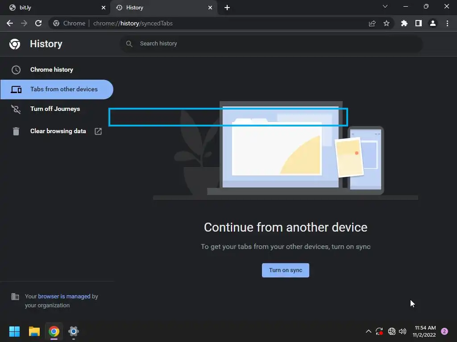This screenshot has width=457, height=342.
Task: Close the History tab
Action: [210, 8]
